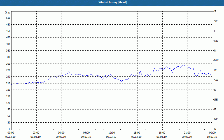
Task: Click the 300 y-axis value
Action: (8, 64)
